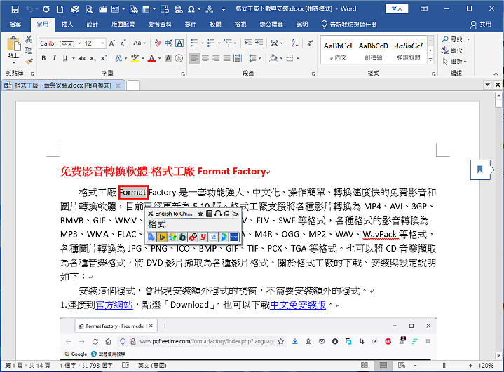
Task: Select the Format Painter brush icon
Action: click(29, 61)
